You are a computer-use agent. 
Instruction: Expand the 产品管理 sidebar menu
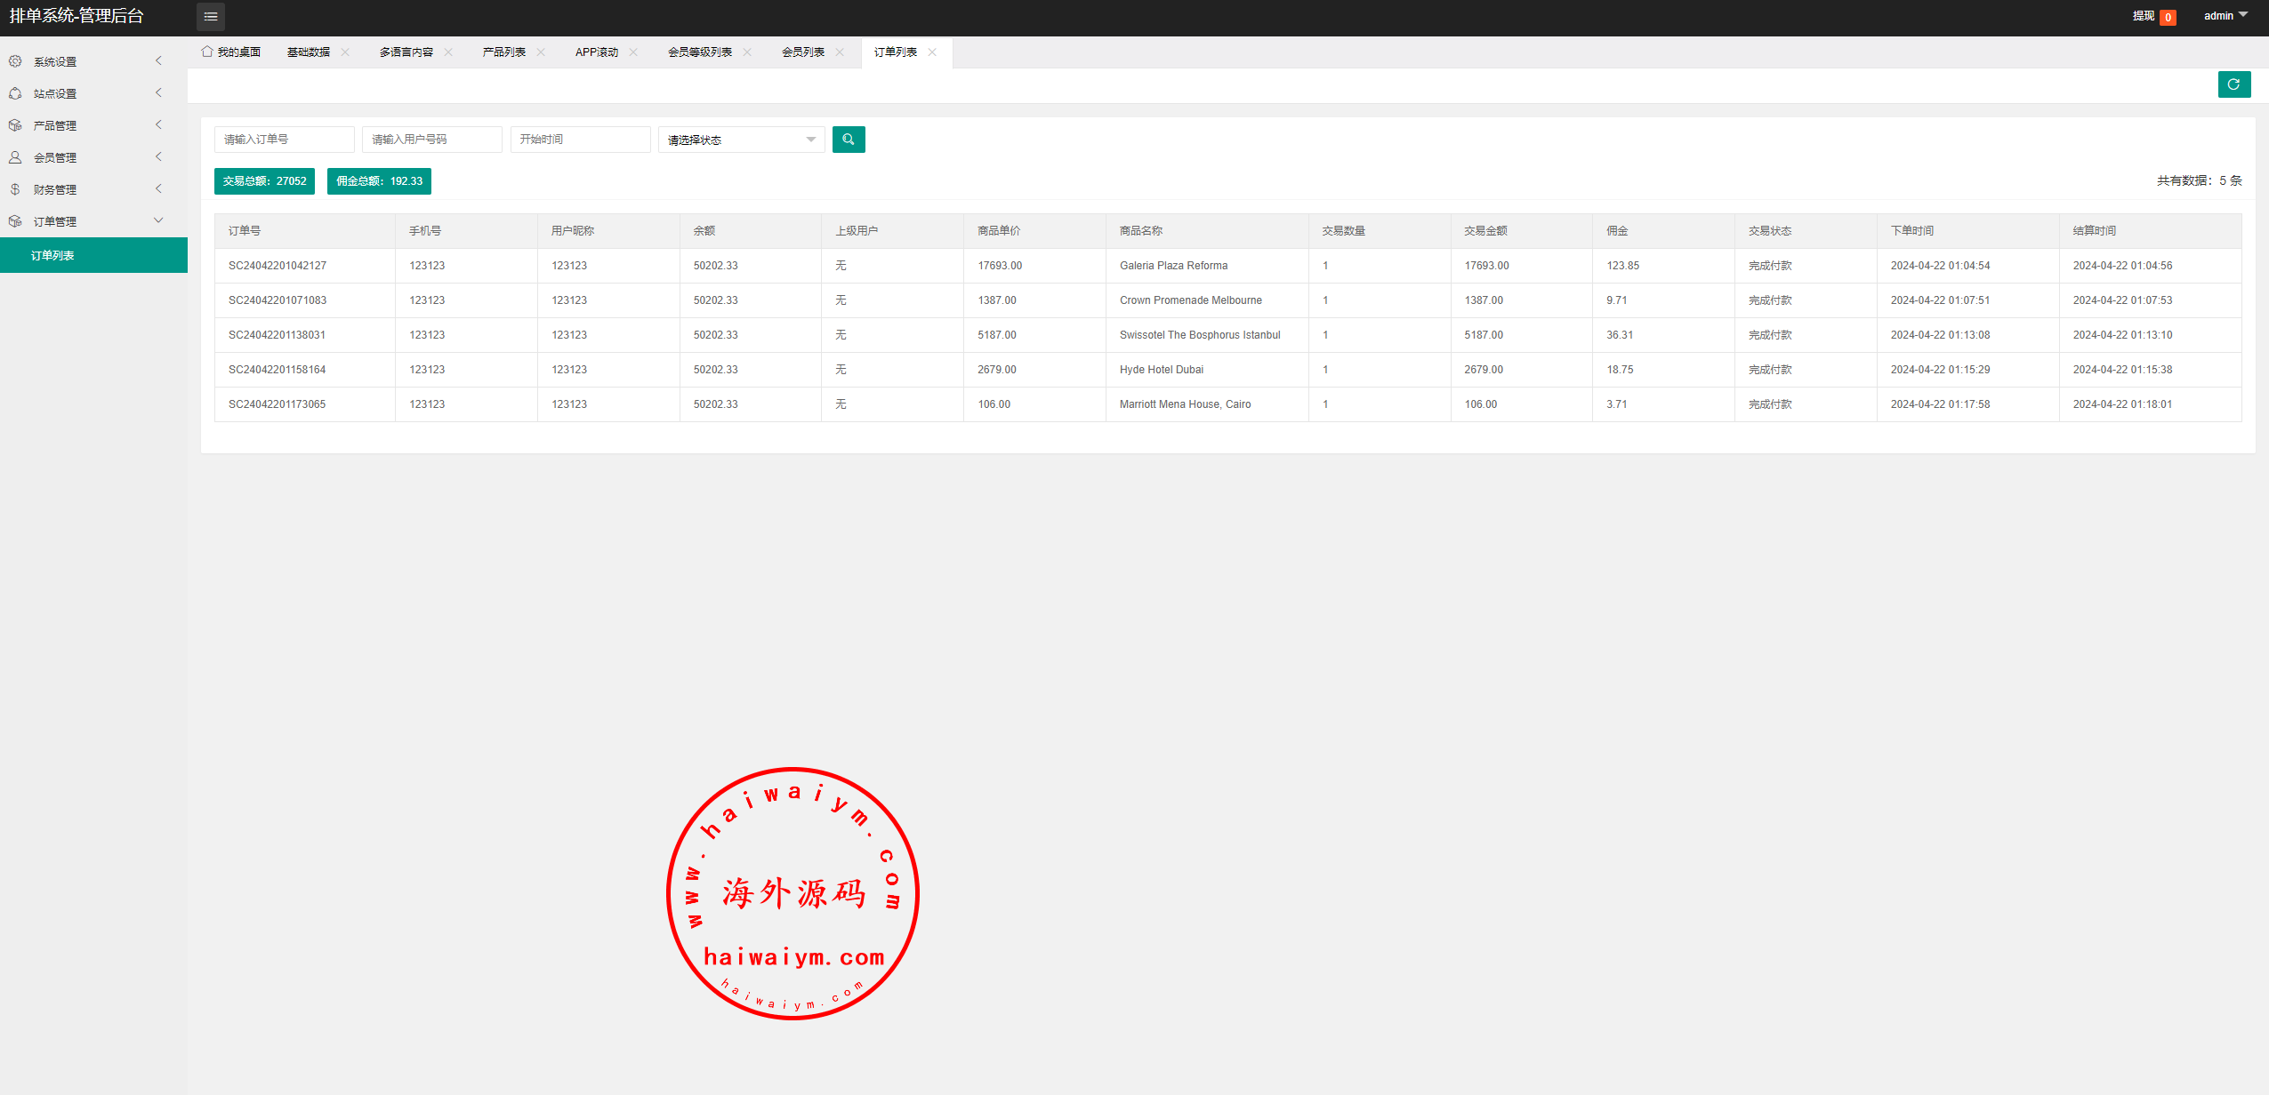coord(158,125)
